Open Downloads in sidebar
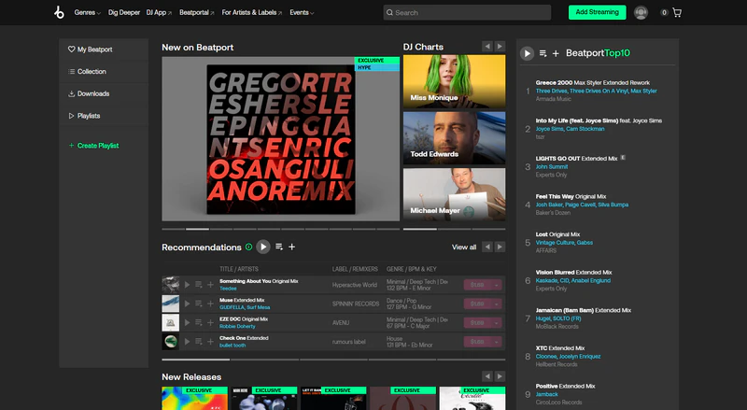The image size is (747, 410). pos(89,93)
